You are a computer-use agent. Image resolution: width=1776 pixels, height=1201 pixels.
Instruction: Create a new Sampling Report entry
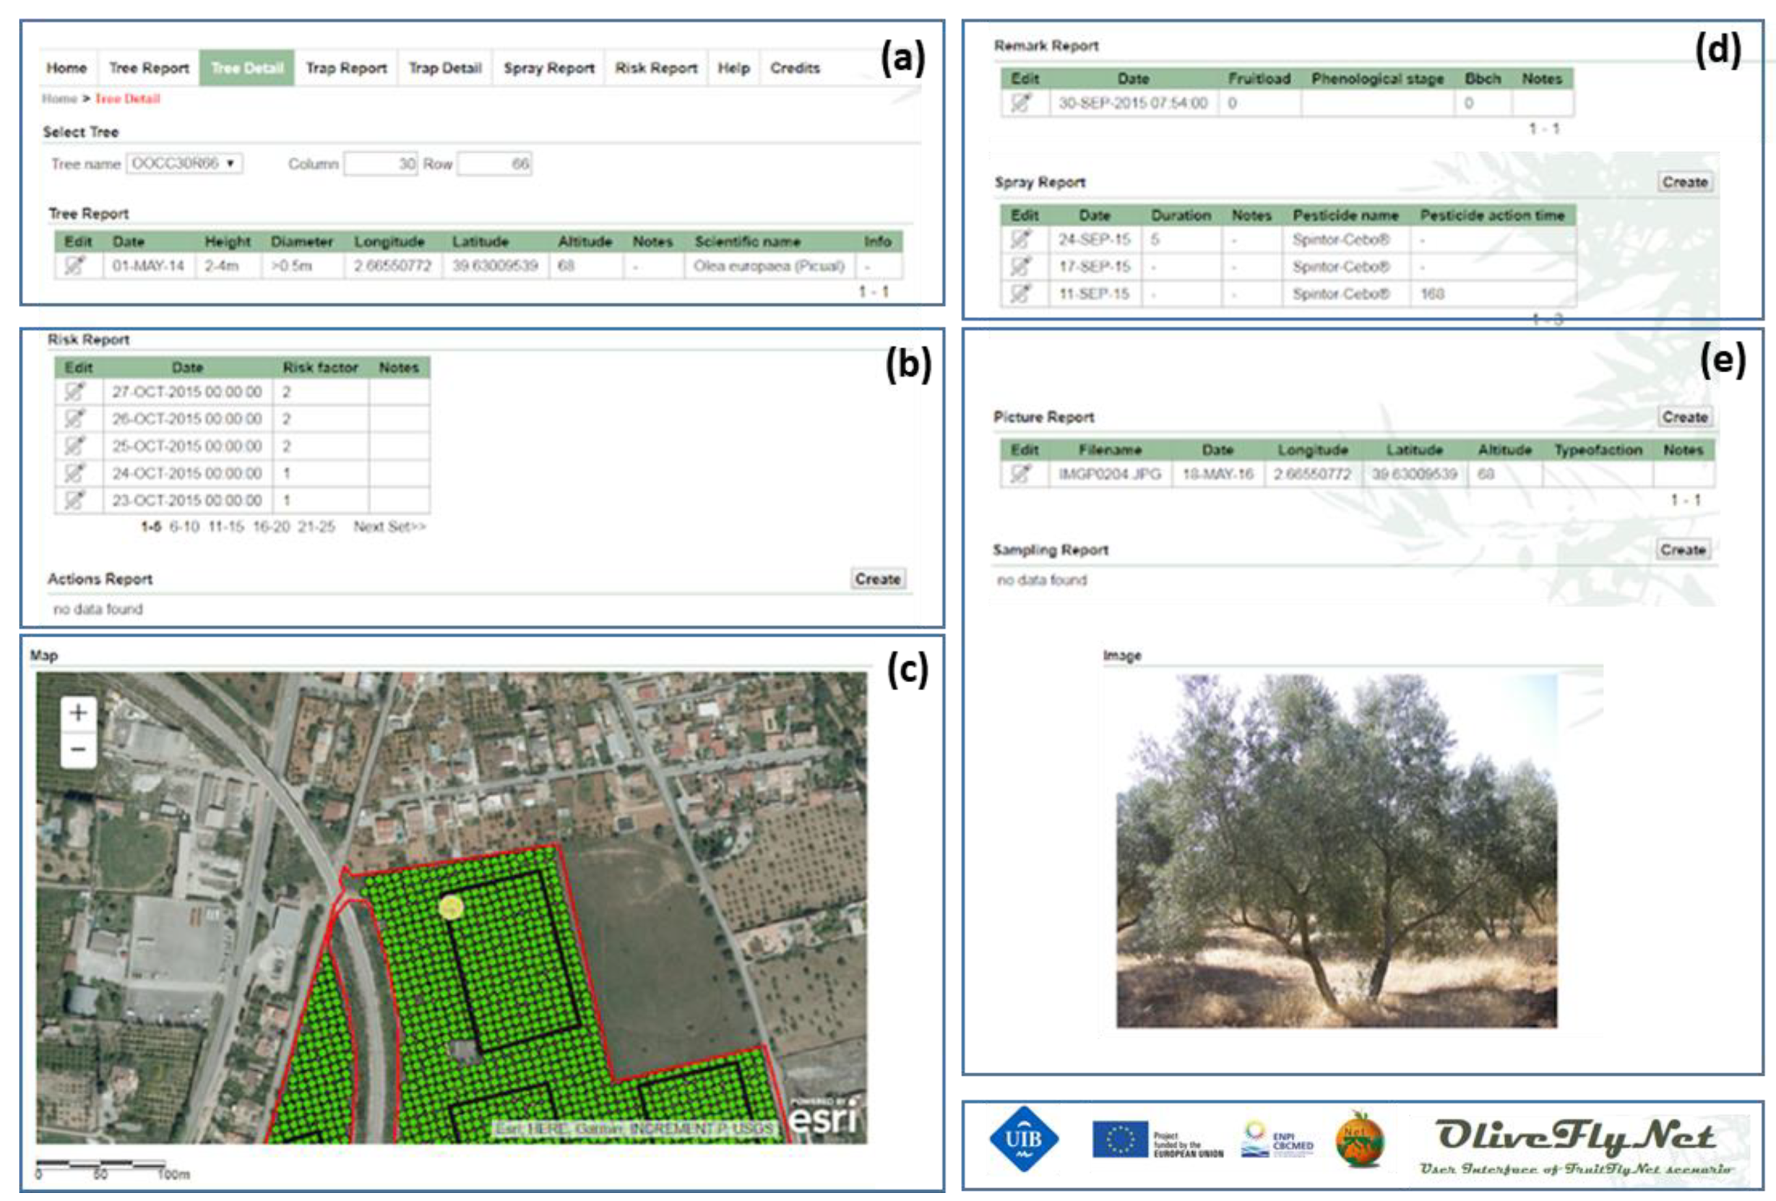pos(1683,549)
